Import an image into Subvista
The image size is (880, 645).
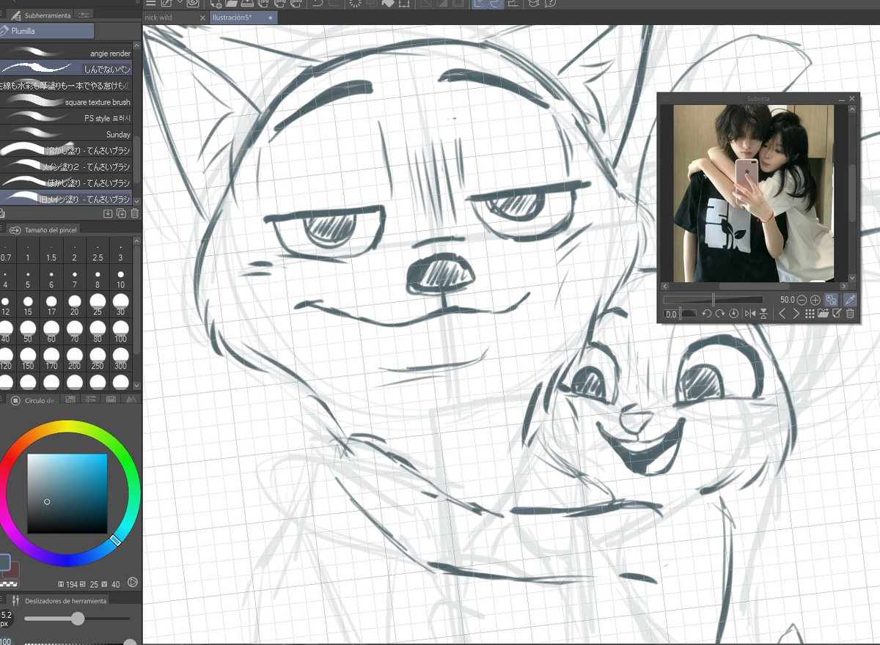tap(823, 314)
